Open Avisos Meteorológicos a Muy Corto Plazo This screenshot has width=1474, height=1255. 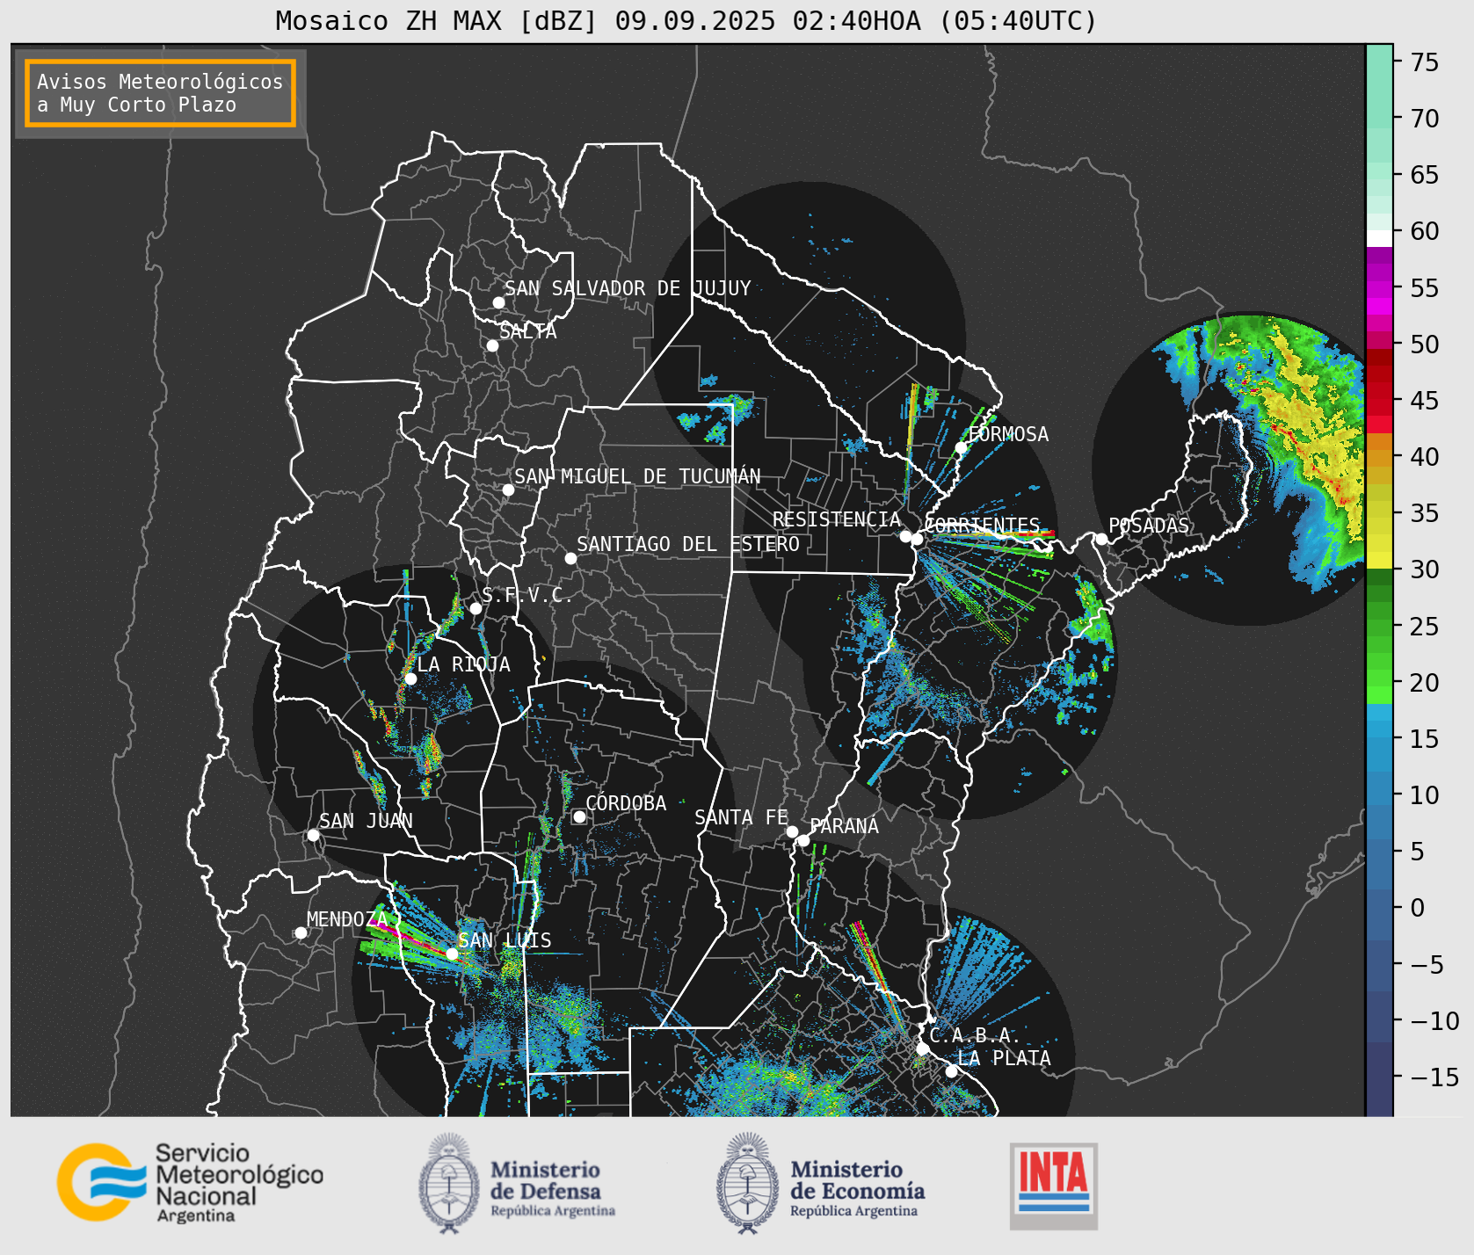pyautogui.click(x=160, y=93)
